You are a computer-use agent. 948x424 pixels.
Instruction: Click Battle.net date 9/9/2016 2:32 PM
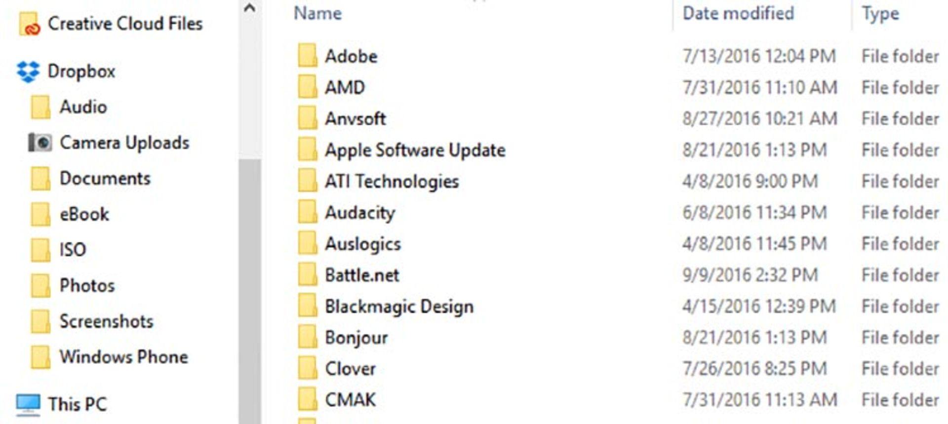point(750,275)
